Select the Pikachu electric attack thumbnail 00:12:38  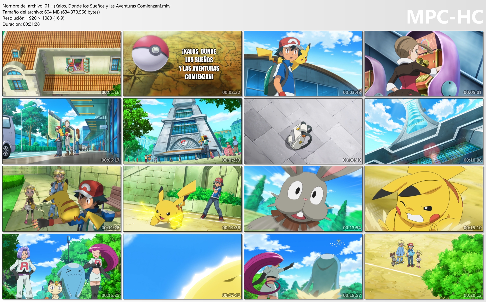pyautogui.click(x=183, y=199)
